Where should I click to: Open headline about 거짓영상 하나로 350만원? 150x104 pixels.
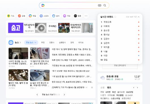coord(72,66)
